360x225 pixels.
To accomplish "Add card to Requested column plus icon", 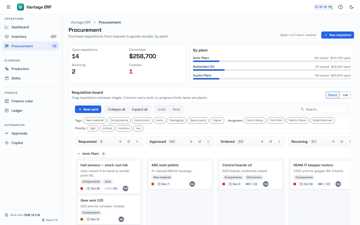I will coord(120,141).
